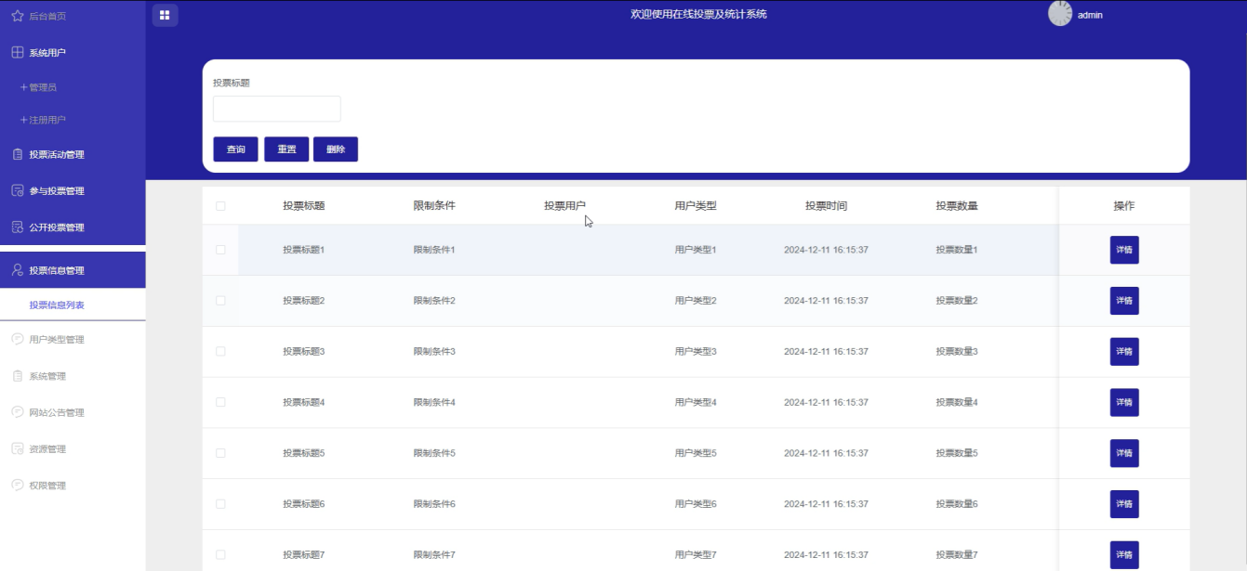The width and height of the screenshot is (1247, 571).
Task: Click the chat icon beside 网站公告管理
Action: tap(17, 412)
